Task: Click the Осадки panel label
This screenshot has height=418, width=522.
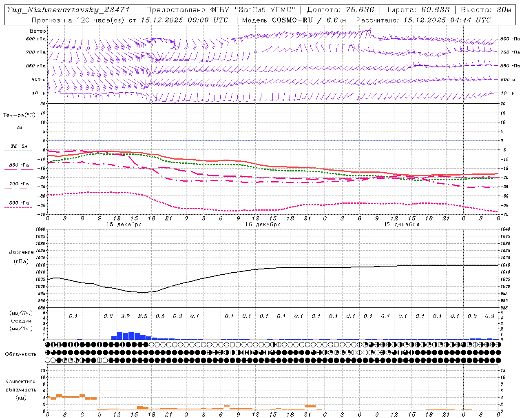Action: pyautogui.click(x=21, y=321)
